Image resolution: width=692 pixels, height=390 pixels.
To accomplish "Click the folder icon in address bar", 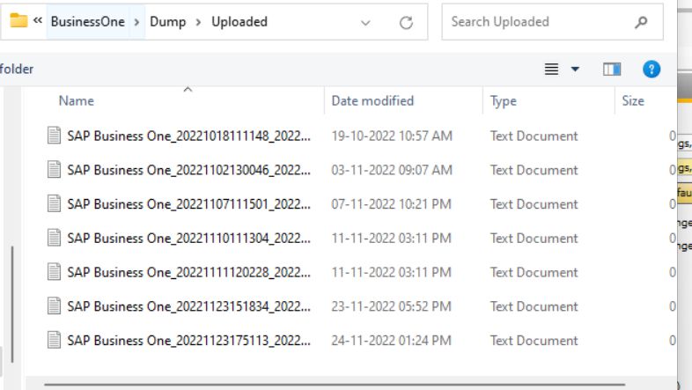I will 18,20.
